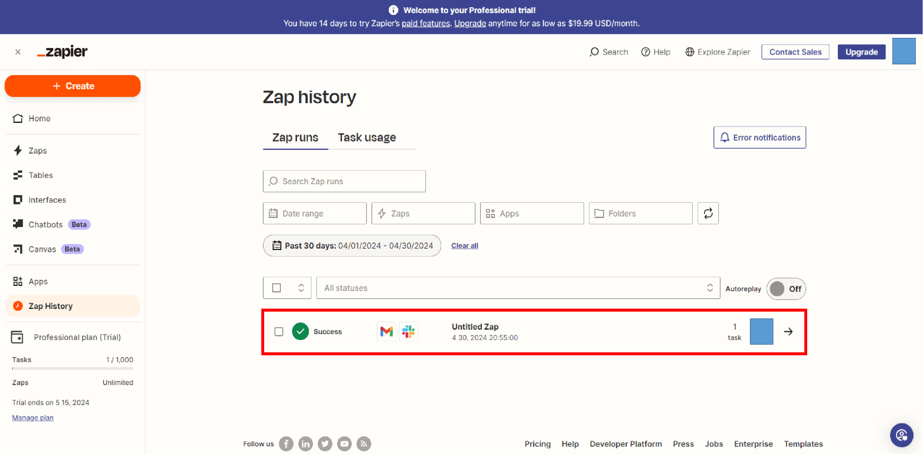Open the Untitled Zap run title
Screen dimensions: 923x454
[x=475, y=327]
